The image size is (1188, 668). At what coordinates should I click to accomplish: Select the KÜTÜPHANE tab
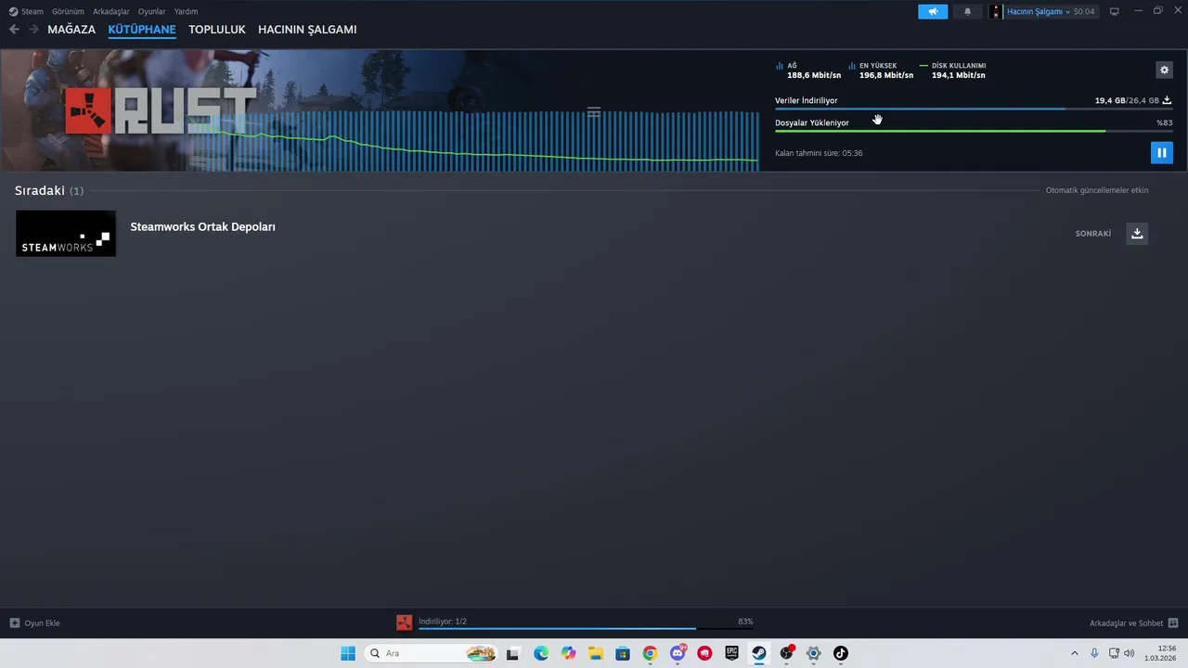142,30
